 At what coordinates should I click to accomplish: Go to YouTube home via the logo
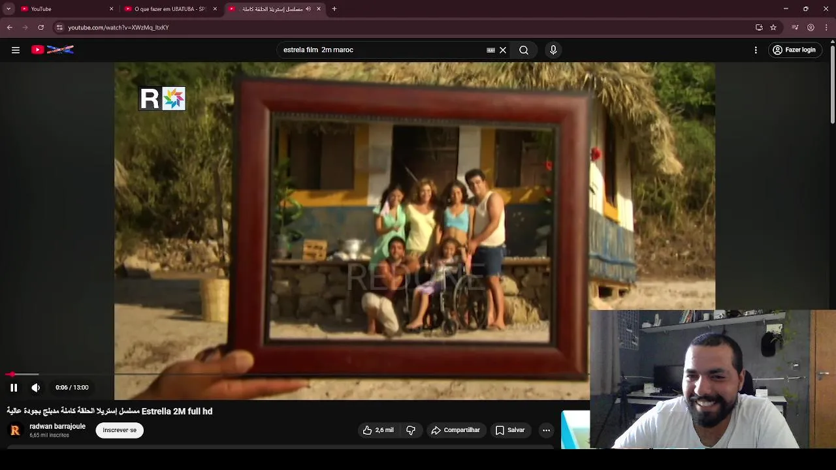click(52, 50)
